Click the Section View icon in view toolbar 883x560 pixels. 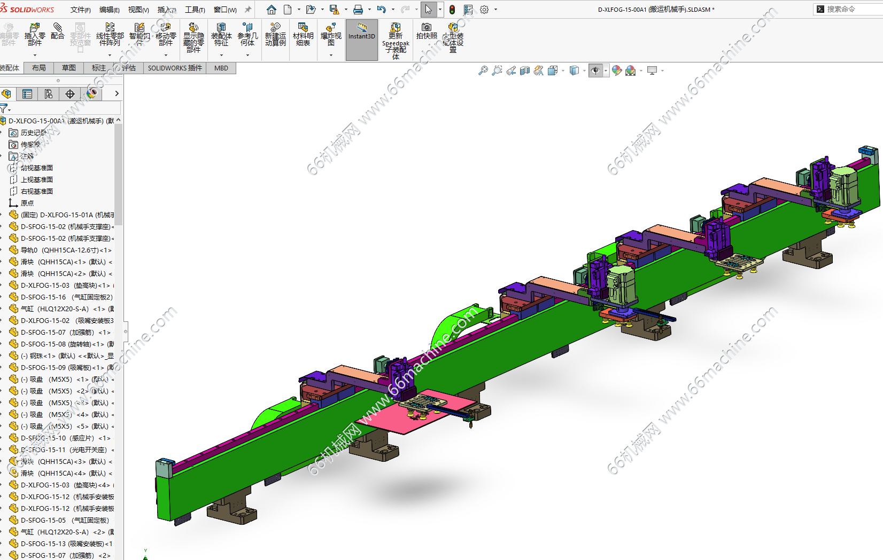click(525, 70)
